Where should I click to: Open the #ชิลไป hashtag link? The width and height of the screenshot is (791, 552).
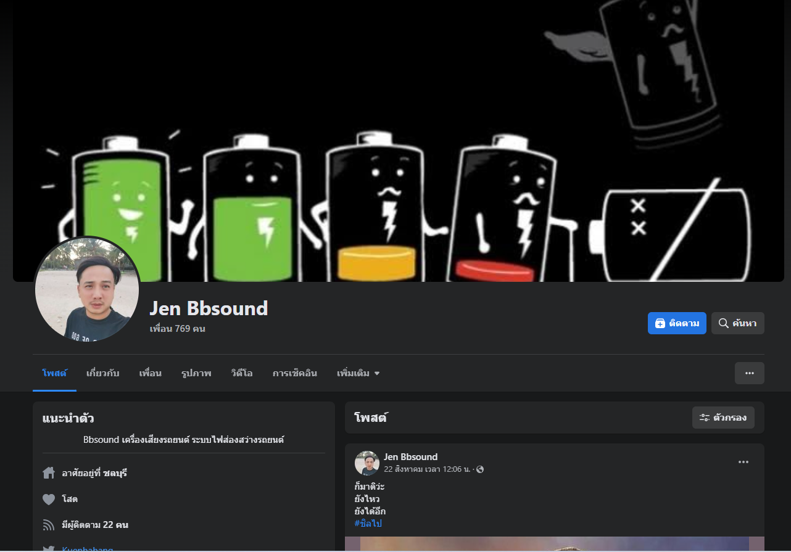coord(368,524)
